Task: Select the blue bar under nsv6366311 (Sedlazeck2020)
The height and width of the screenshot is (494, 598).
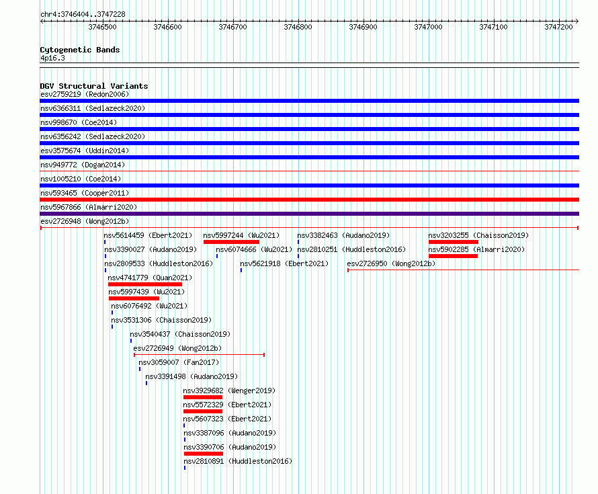Action: [309, 115]
